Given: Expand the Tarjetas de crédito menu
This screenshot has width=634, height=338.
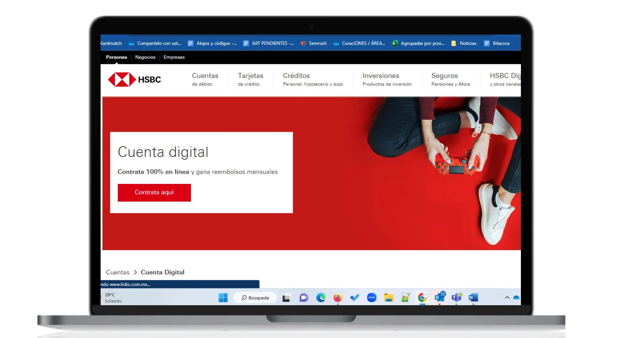Looking at the screenshot, I should [x=250, y=79].
